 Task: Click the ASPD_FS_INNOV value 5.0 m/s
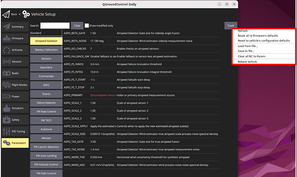click(95, 64)
